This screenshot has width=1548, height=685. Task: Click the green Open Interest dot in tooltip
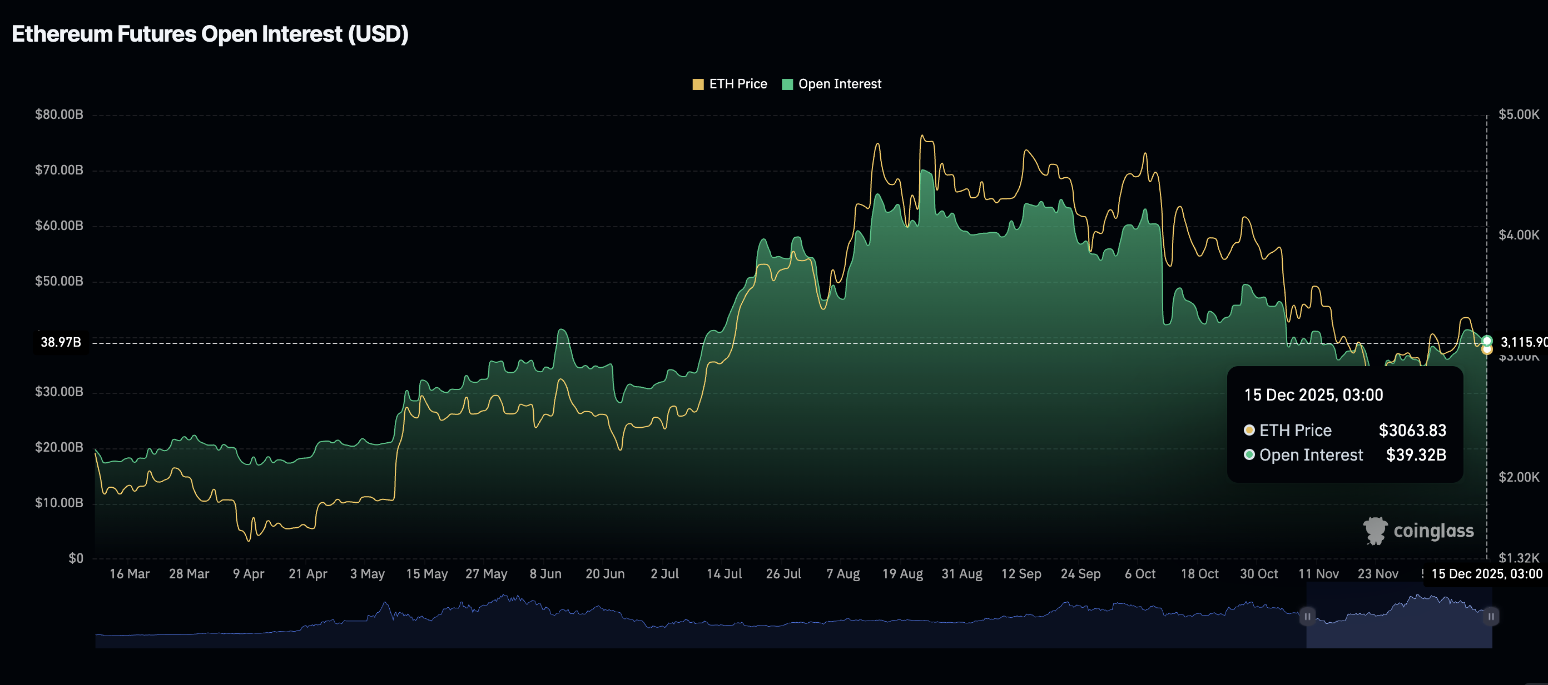click(x=1248, y=455)
